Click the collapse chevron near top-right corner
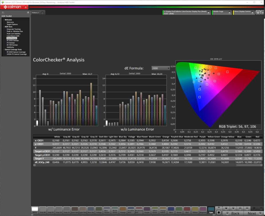 (x=263, y=12)
